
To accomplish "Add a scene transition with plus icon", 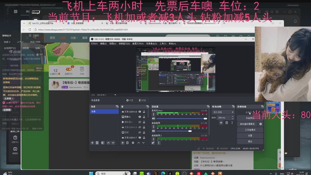I will (221, 123).
